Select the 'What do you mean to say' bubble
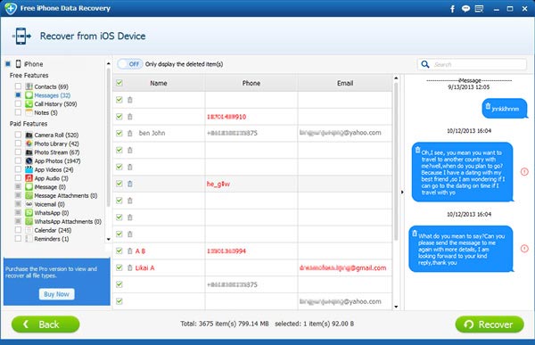 pos(461,249)
